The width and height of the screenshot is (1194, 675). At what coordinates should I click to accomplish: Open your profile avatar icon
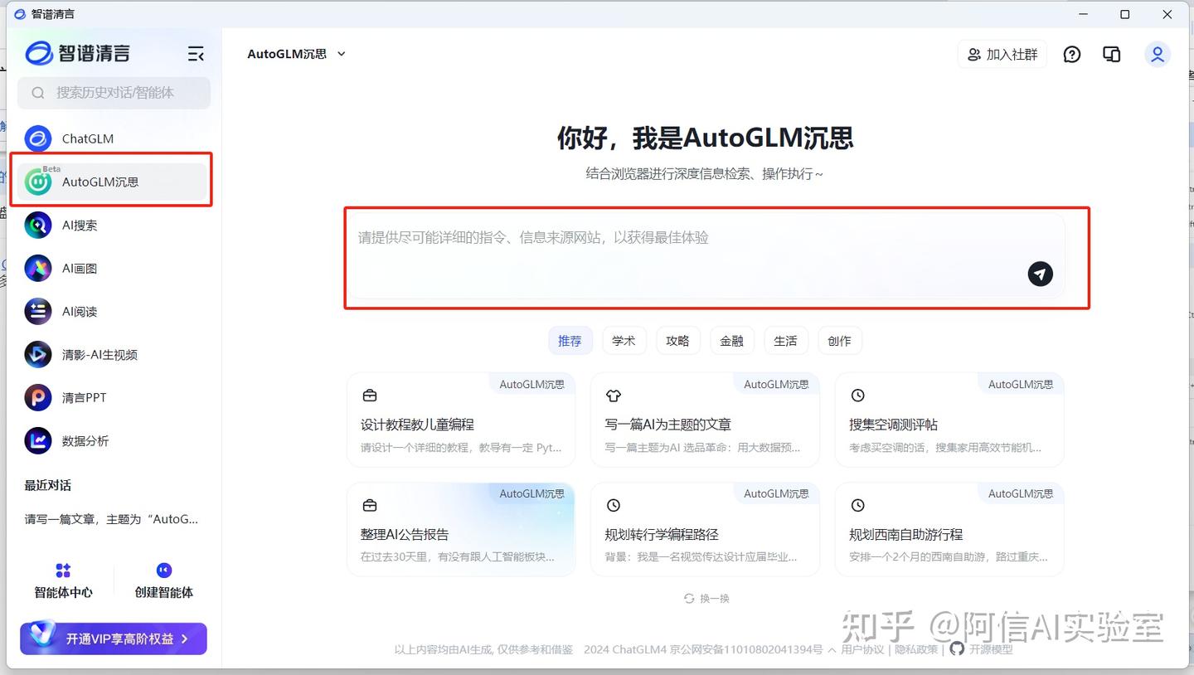pos(1158,54)
